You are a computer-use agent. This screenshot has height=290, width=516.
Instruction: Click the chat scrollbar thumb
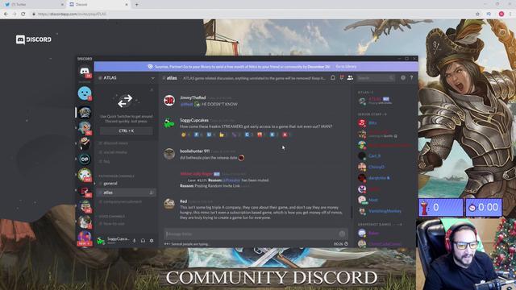(x=352, y=212)
